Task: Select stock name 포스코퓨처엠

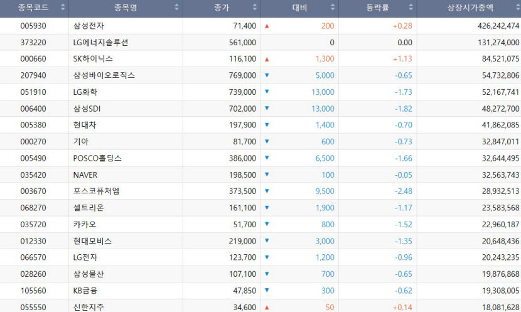Action: [97, 191]
